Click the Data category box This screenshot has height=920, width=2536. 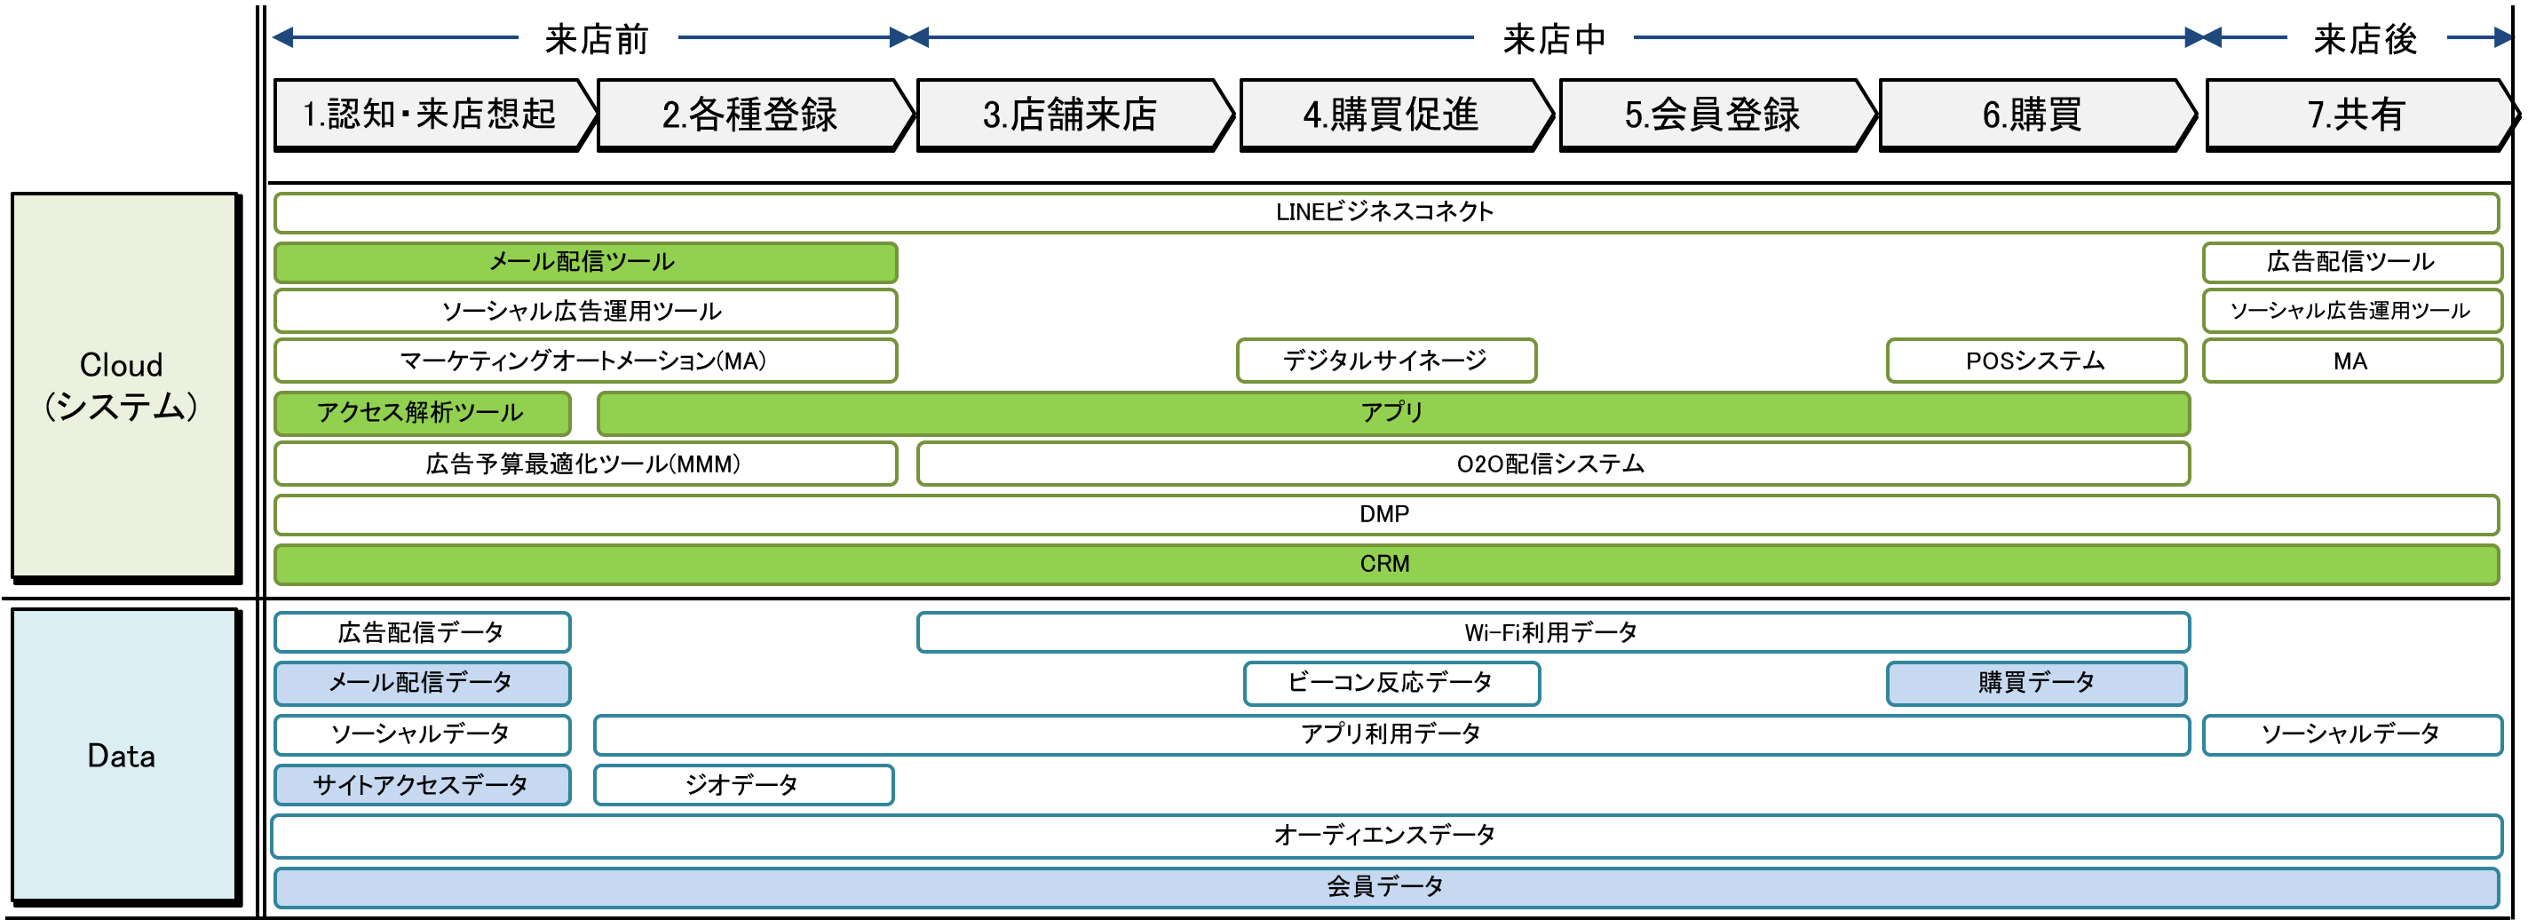(122, 756)
